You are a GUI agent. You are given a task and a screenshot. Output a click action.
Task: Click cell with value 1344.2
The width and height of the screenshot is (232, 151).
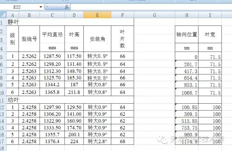tap(52, 85)
